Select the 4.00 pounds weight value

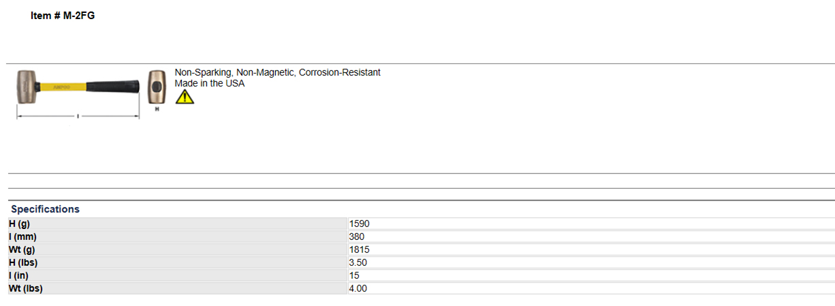(x=358, y=288)
